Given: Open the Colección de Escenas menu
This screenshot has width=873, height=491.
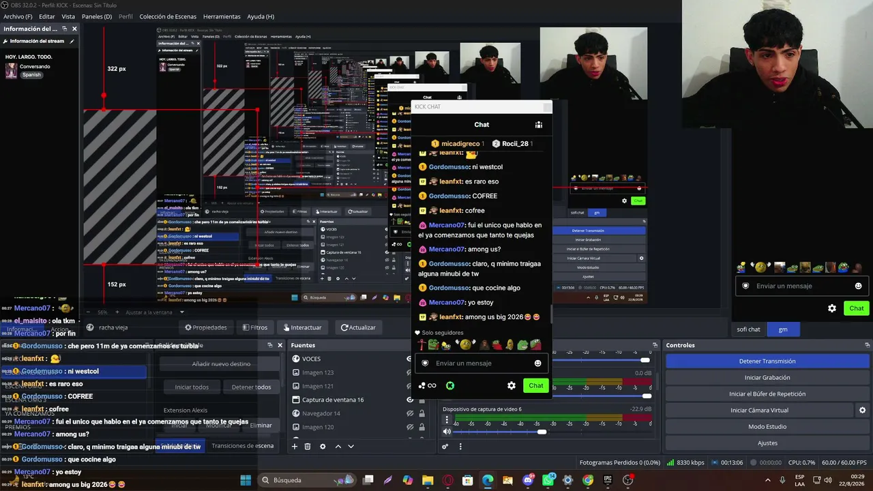Looking at the screenshot, I should click(x=168, y=16).
